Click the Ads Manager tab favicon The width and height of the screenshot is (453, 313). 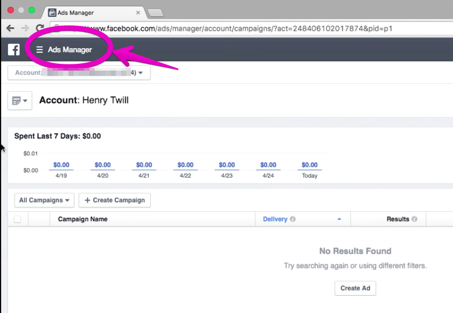(52, 13)
